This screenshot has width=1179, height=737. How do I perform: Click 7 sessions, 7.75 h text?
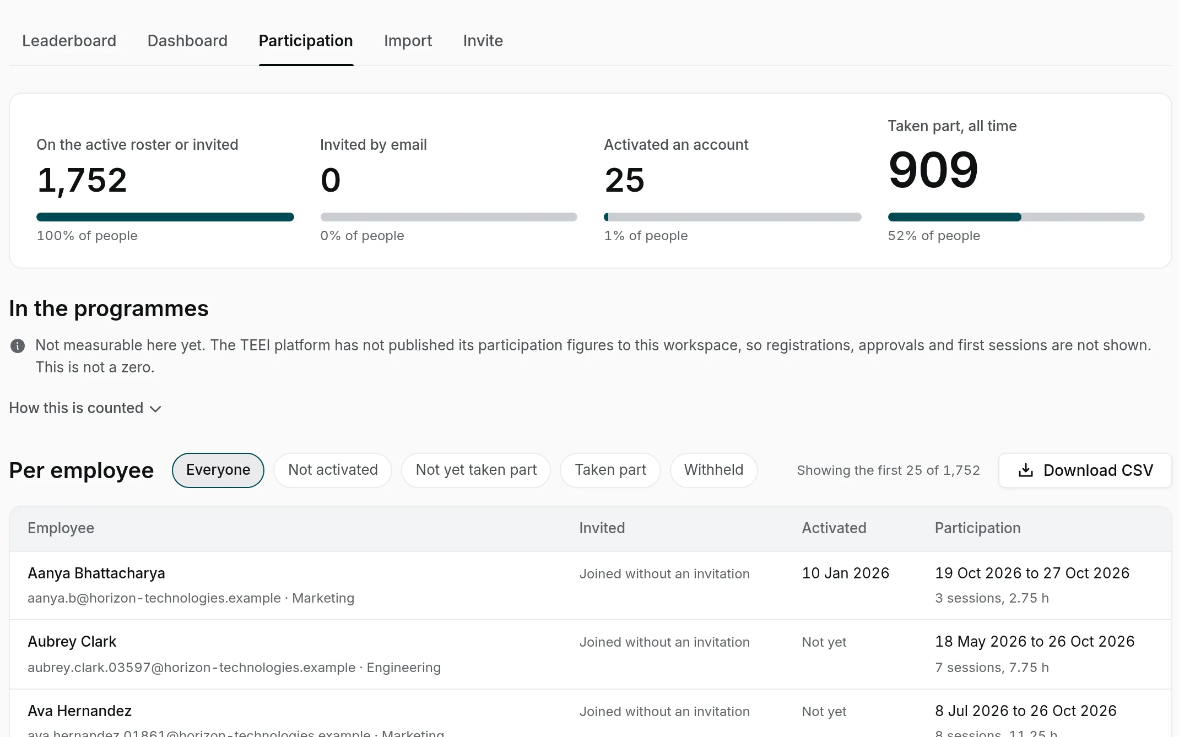click(992, 668)
